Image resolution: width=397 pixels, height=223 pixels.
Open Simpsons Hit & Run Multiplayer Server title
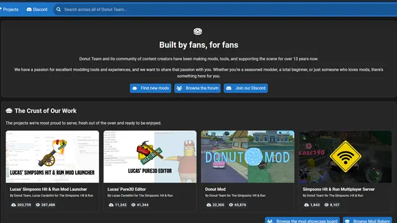339,189
